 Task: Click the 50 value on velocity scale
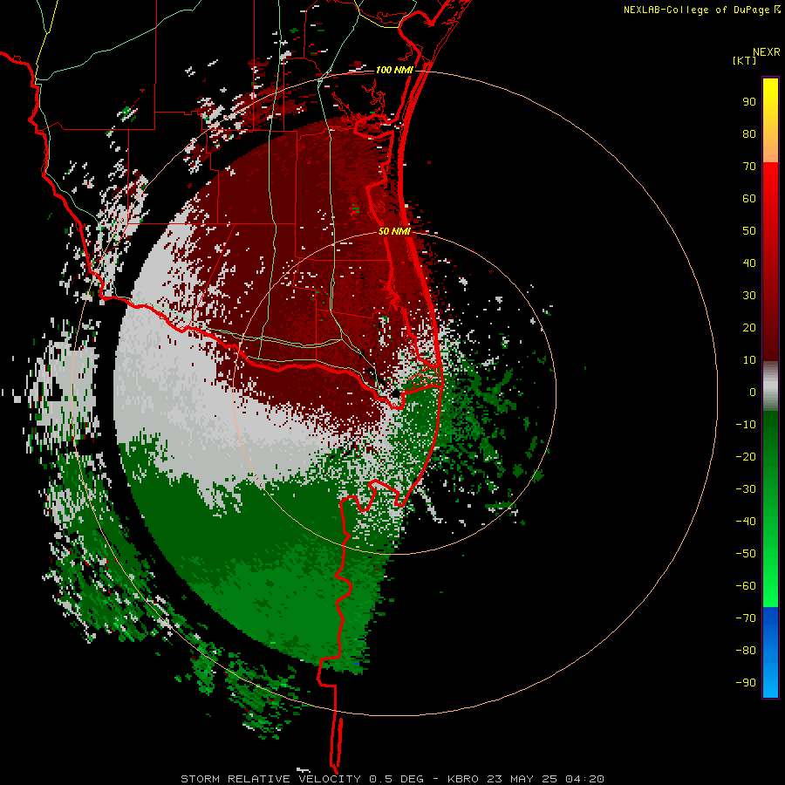tap(749, 231)
